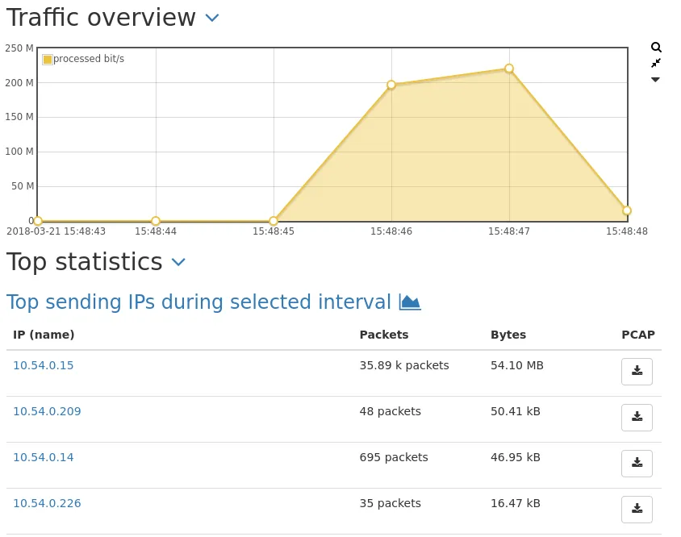Open IP 10.54.0.14 link
This screenshot has height=537, width=681.
pos(44,457)
